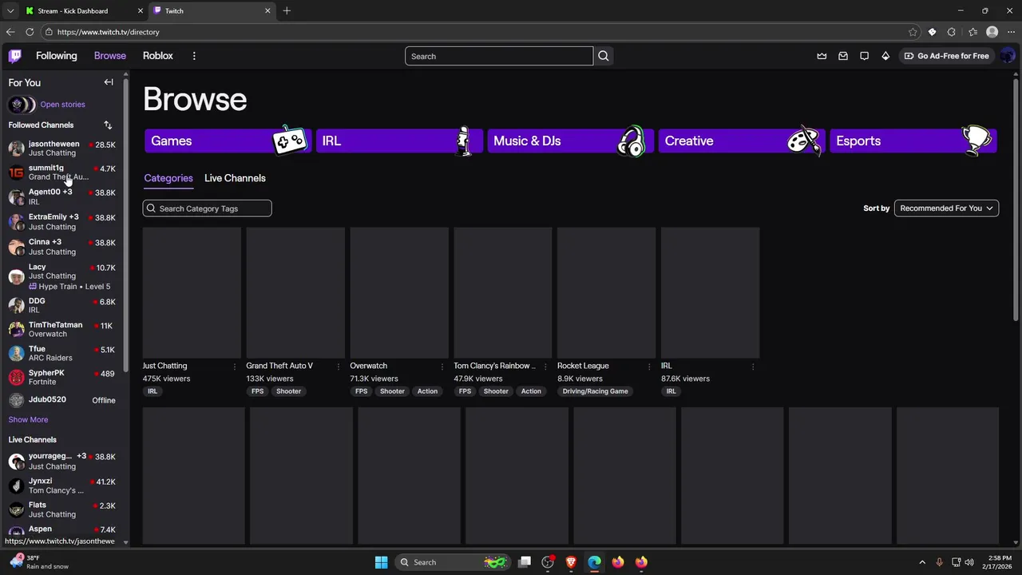Screen dimensions: 1022x575
Task: Open a new browser tab
Action: 287,10
